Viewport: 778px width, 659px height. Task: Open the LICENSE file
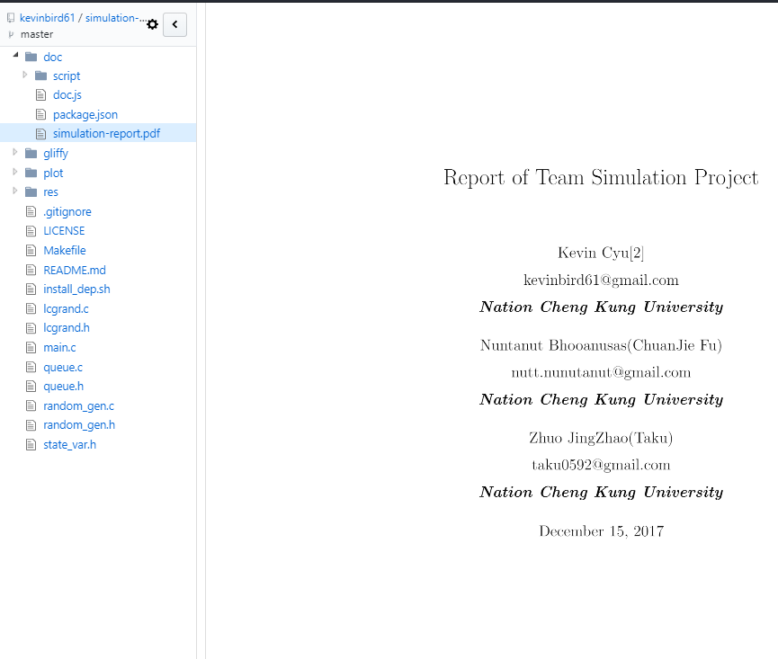pyautogui.click(x=64, y=230)
